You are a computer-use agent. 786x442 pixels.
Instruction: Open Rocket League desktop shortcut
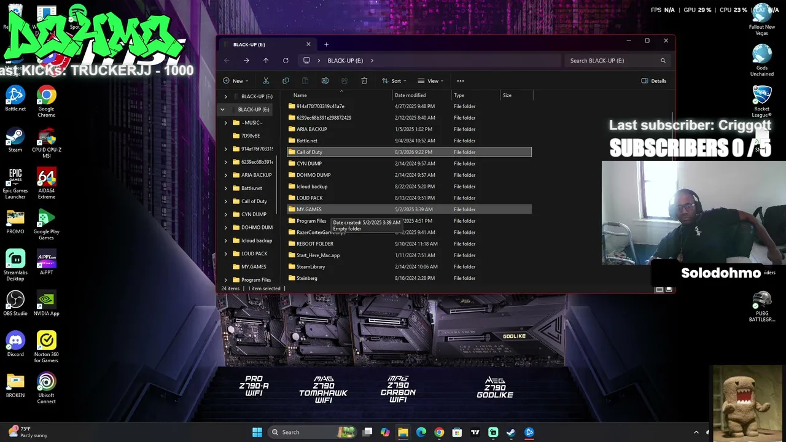click(x=761, y=101)
